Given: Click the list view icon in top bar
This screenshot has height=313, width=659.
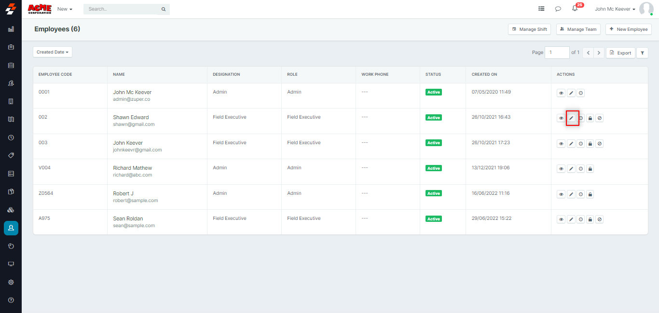Looking at the screenshot, I should (541, 9).
